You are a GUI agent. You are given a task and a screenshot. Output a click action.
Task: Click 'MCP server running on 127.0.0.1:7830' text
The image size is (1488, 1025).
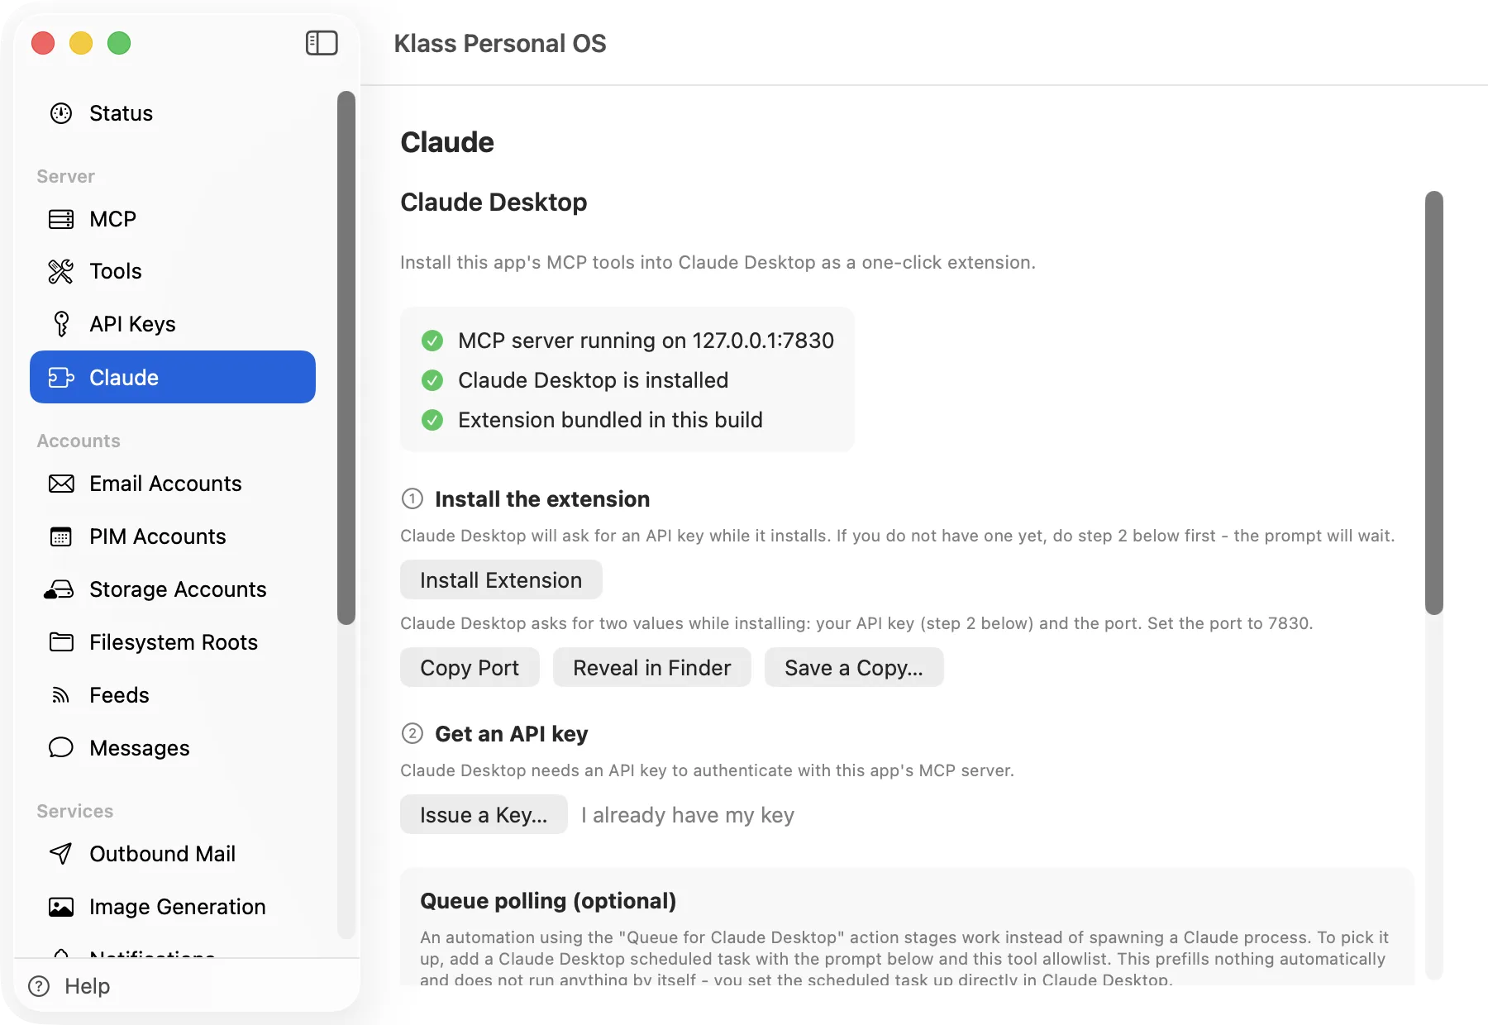(646, 341)
